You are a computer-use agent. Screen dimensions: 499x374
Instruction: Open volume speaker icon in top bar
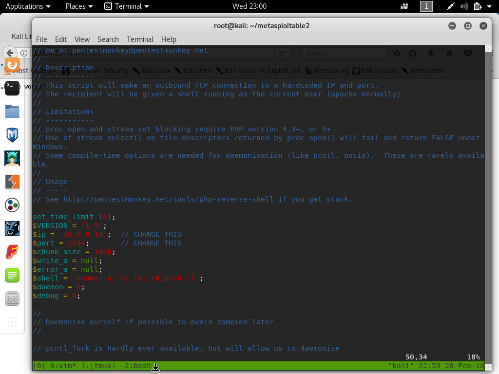464,6
